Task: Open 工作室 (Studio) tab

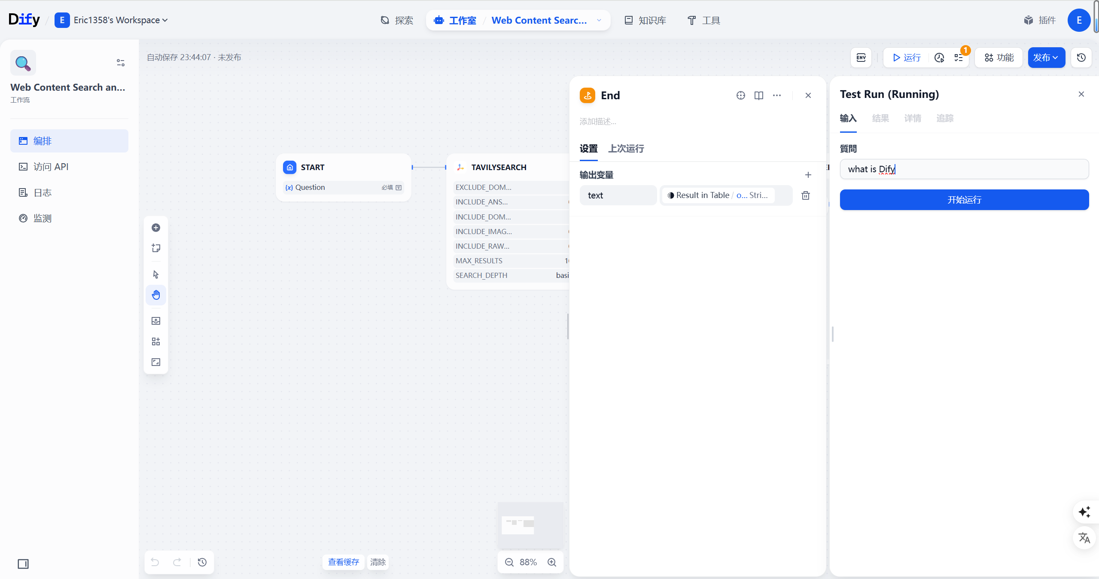Action: [455, 20]
